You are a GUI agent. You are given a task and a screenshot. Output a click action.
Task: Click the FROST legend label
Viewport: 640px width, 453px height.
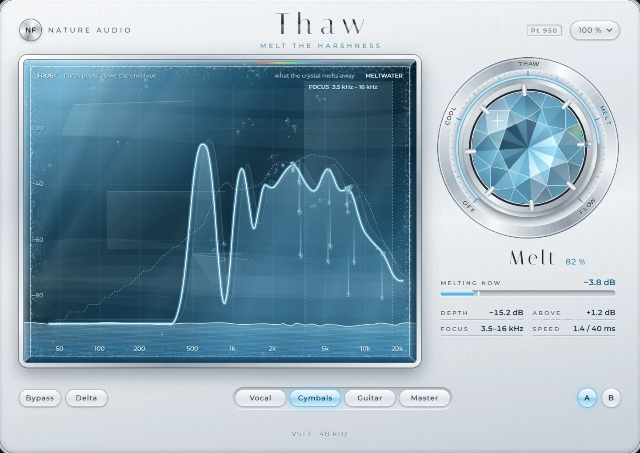[x=47, y=76]
